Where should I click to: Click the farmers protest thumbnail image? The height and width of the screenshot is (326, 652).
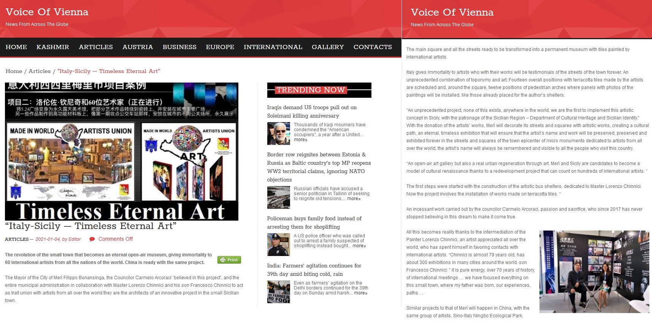coord(278,292)
